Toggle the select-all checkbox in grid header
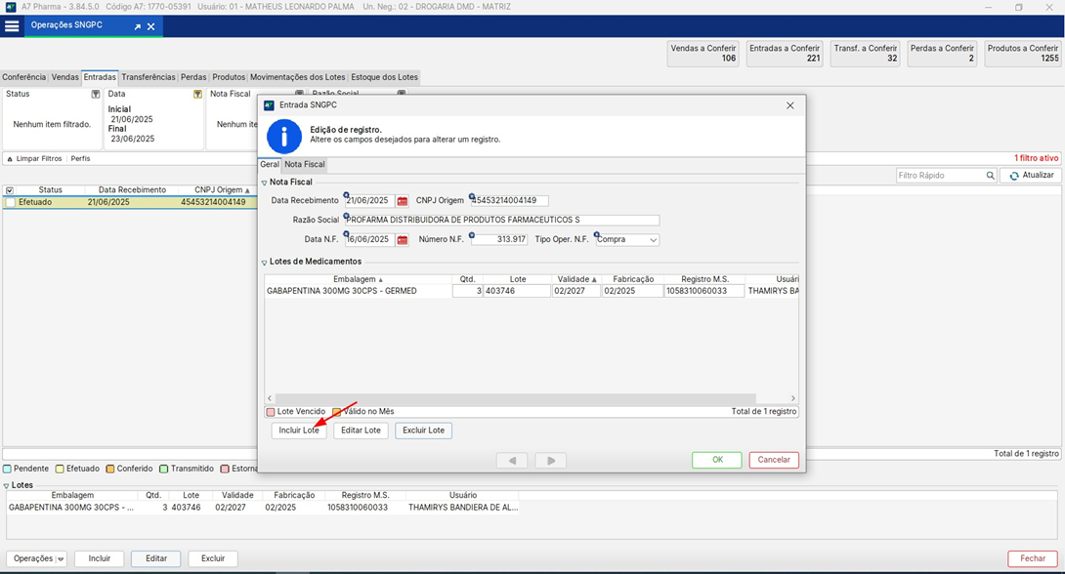This screenshot has width=1065, height=574. pos(10,190)
